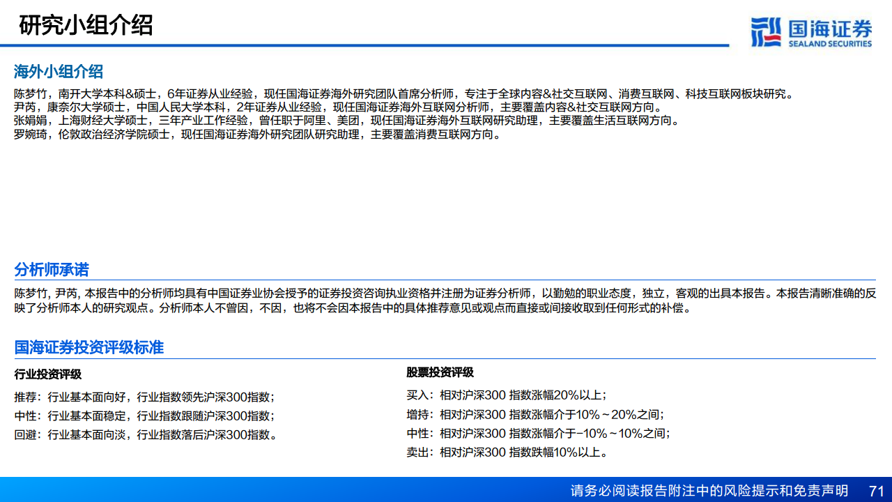This screenshot has height=502, width=892.
Task: Click the 买入 stock rating line
Action: pos(507,395)
